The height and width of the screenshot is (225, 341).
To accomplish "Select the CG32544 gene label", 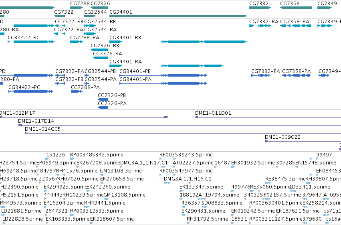I will [95, 12].
